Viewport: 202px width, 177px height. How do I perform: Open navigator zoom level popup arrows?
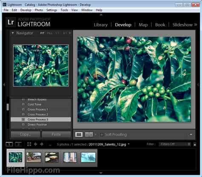point(70,33)
